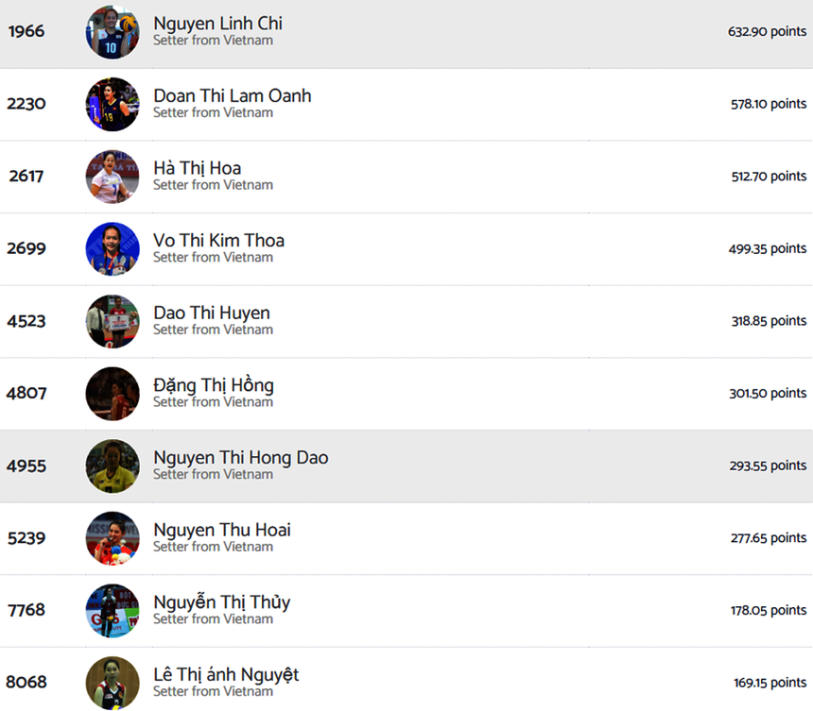
Task: Open Nguyen Thu Hoai's name link
Action: (x=221, y=530)
